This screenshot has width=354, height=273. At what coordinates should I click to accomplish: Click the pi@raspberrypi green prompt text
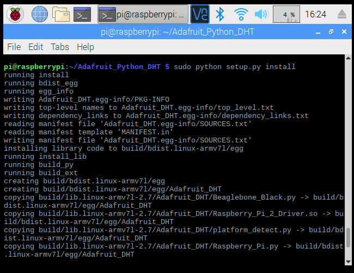point(34,67)
